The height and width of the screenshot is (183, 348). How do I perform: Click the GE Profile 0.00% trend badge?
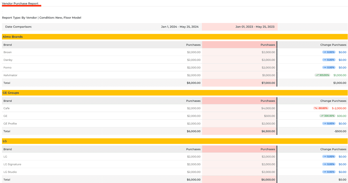tap(329, 123)
